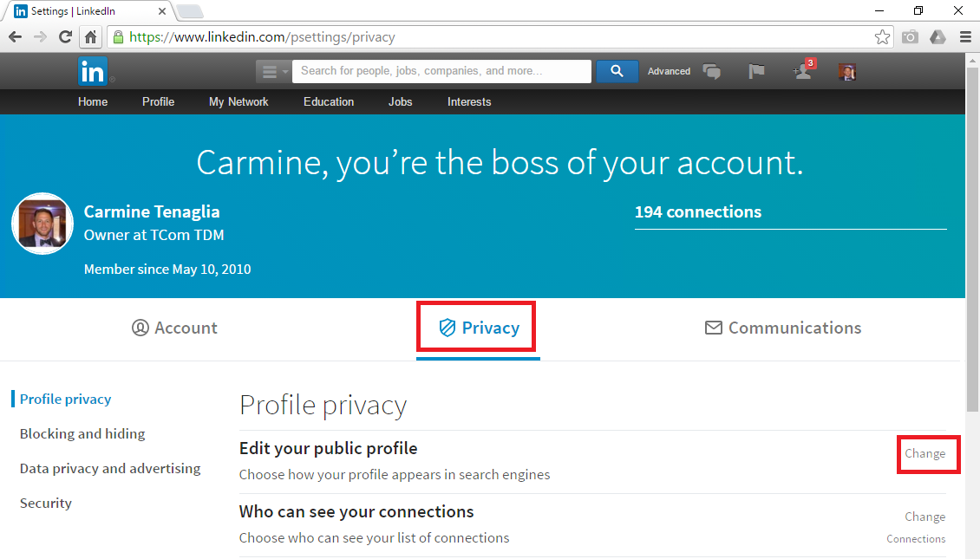Click the green padlock in the address bar

[118, 37]
